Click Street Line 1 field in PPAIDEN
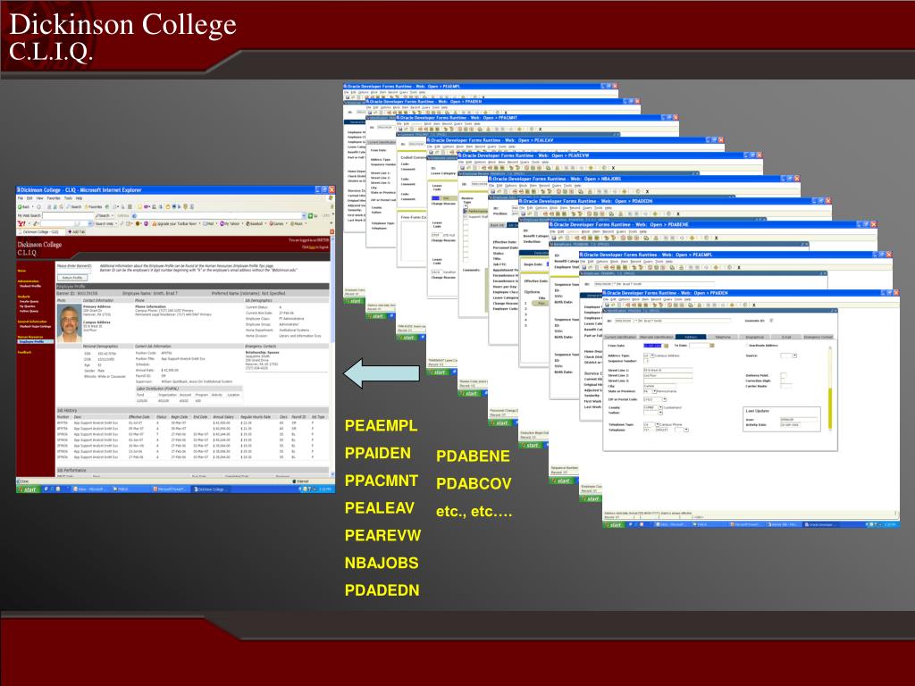The width and height of the screenshot is (915, 686). point(668,370)
